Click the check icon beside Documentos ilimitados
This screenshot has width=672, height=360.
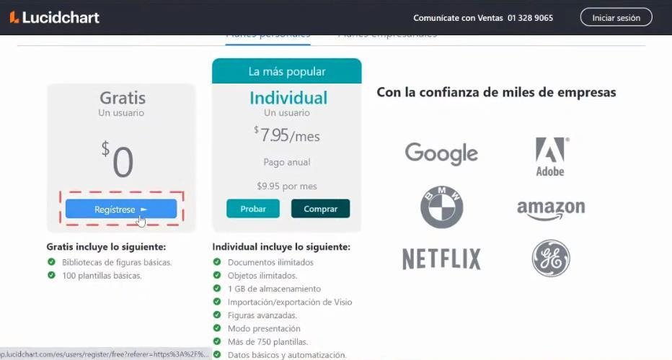(217, 261)
